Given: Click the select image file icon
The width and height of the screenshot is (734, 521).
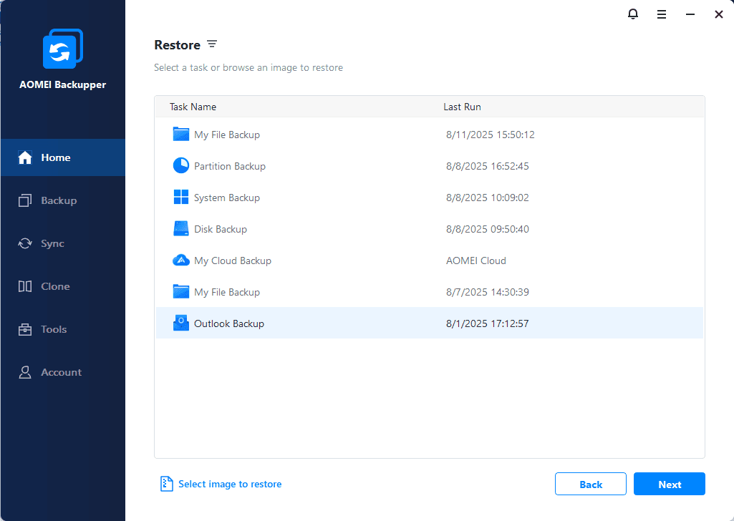Looking at the screenshot, I should tap(166, 485).
